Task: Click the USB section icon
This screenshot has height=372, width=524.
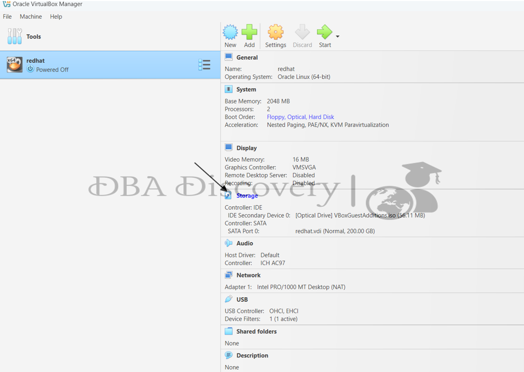Action: coord(228,299)
